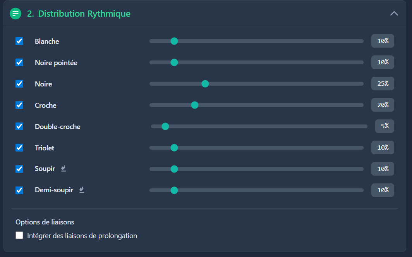Screen dimensions: 412x257
Task: Uncheck the Blanche checkbox
Action: click(19, 41)
